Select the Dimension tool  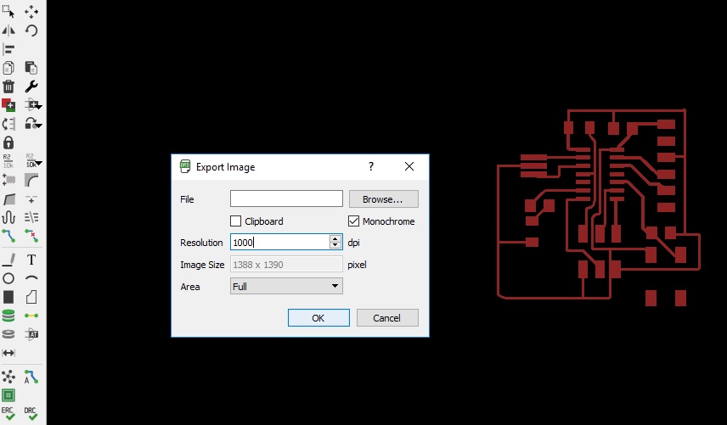(8, 353)
